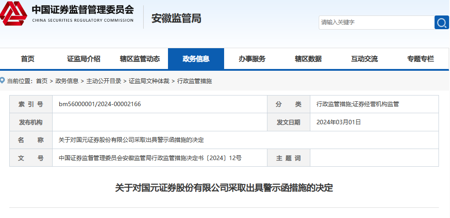Click the 名称 label cell

(x=31, y=140)
